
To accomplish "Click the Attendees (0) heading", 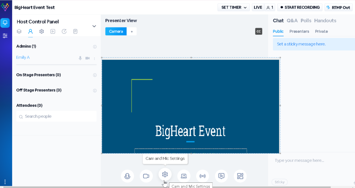I will coord(29,105).
